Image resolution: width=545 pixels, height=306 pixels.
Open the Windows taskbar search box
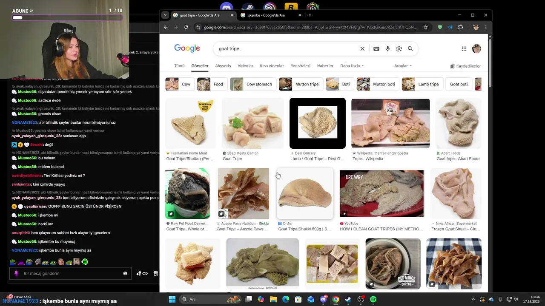coord(211,299)
